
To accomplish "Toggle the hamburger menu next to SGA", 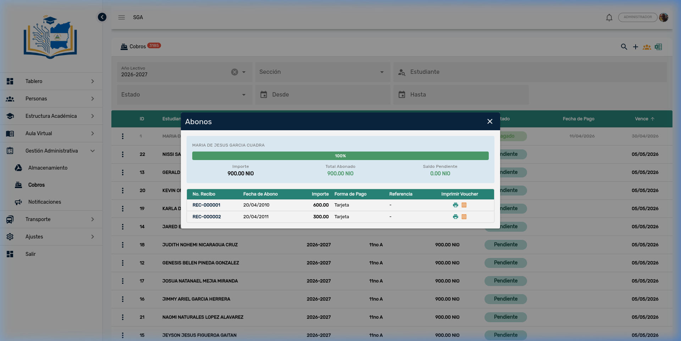I will 122,17.
